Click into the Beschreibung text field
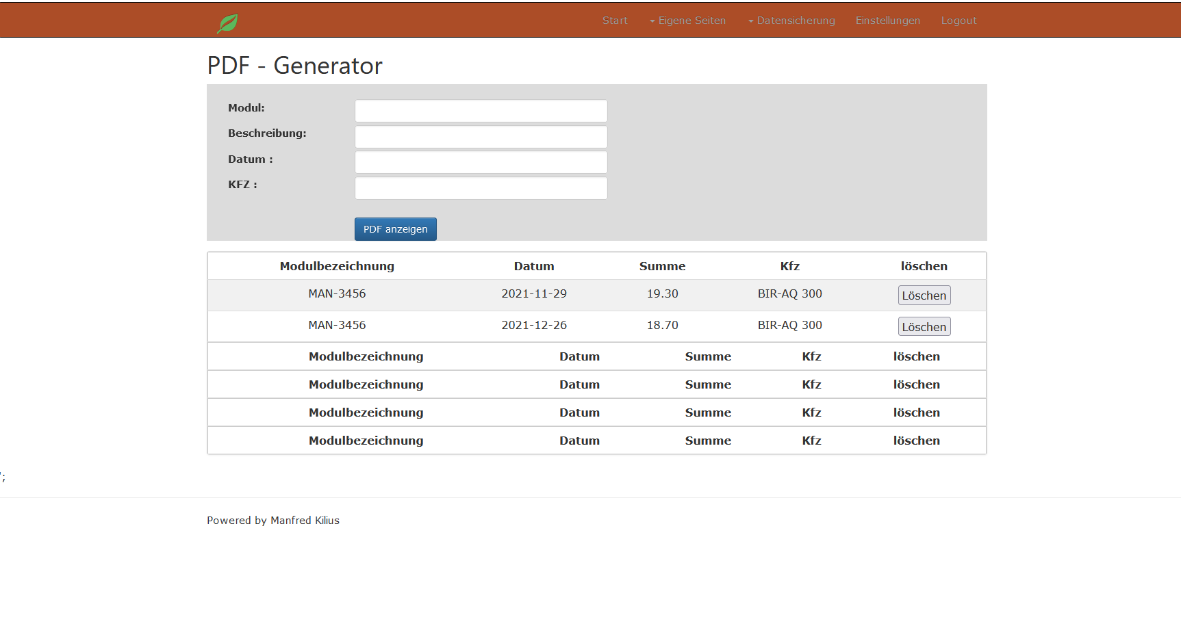The width and height of the screenshot is (1181, 628). [481, 137]
